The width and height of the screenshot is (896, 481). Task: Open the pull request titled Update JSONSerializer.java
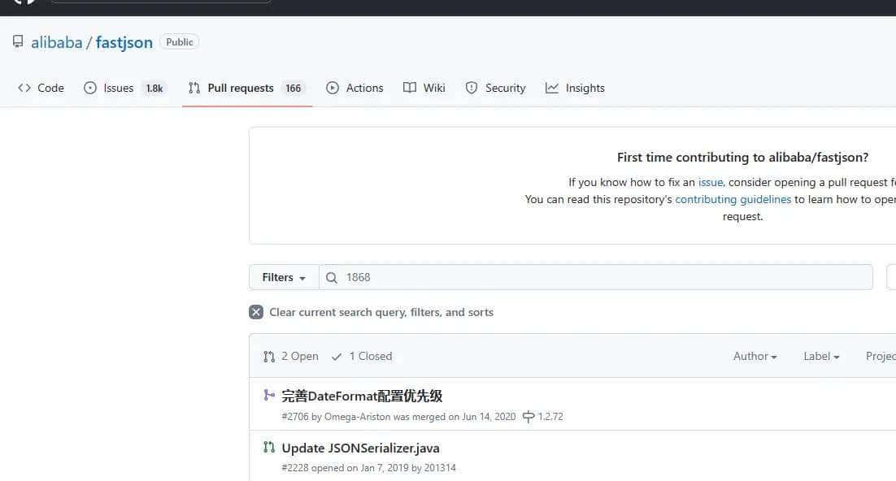(x=359, y=447)
